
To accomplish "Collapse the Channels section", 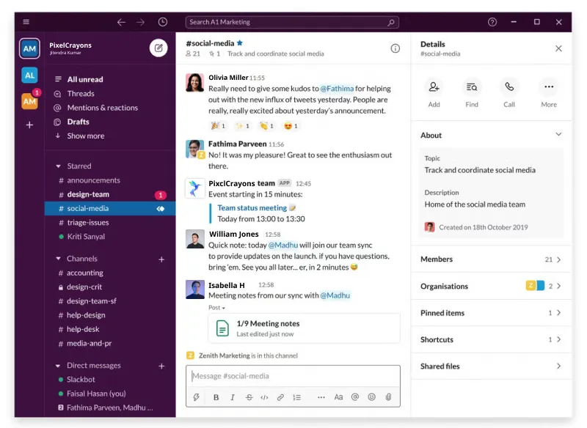I will click(58, 259).
